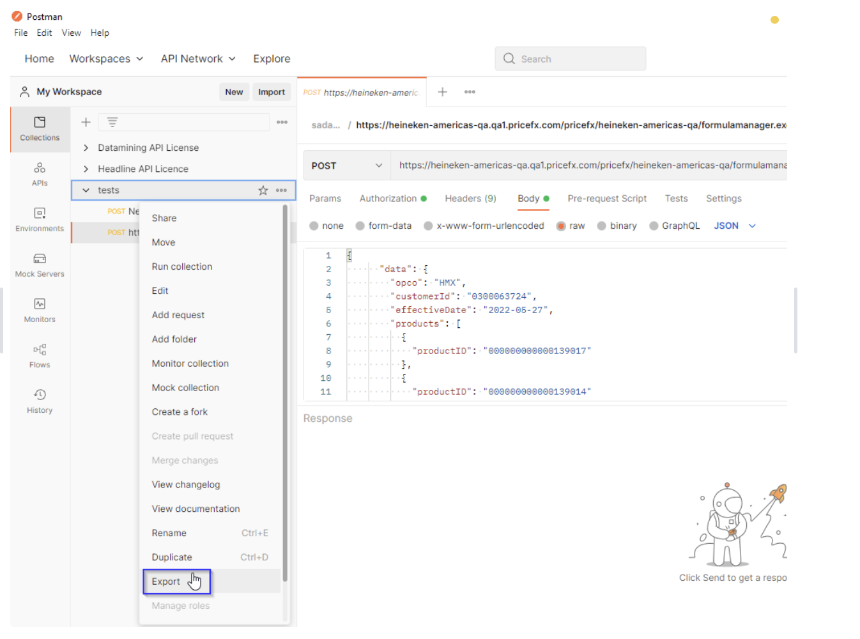Screen dimensions: 860x639
Task: Click the My Workspace user icon
Action: click(x=24, y=92)
